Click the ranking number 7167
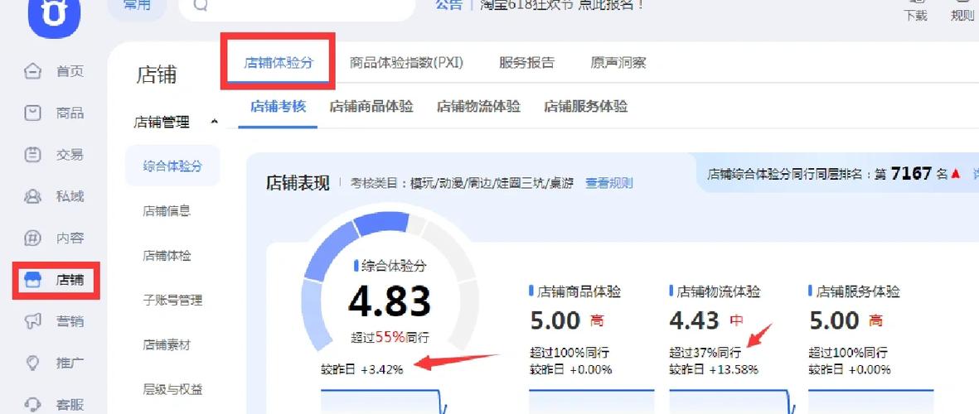Screen dimensions: 979x414 click(912, 173)
